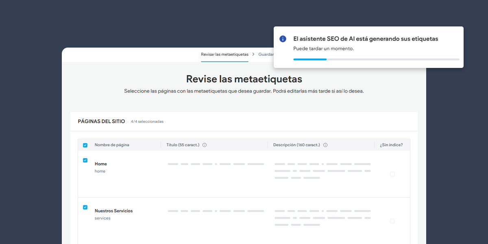Click the info icon next to Título (55 caract.)
This screenshot has height=244, width=488.
pos(205,145)
